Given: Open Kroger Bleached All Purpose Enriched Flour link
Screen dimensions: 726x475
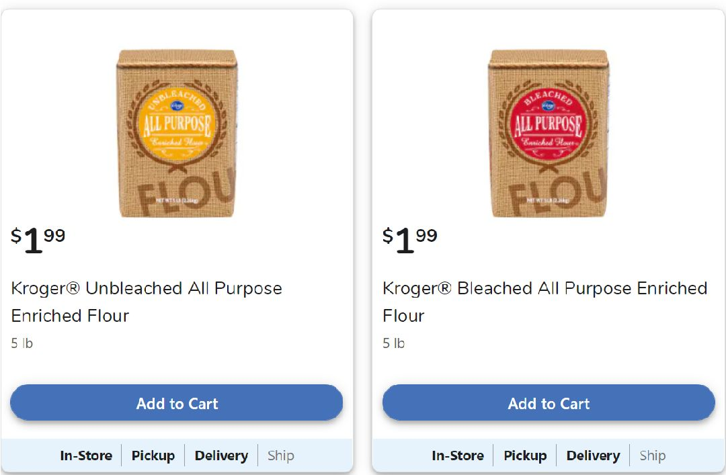Looking at the screenshot, I should coord(544,302).
